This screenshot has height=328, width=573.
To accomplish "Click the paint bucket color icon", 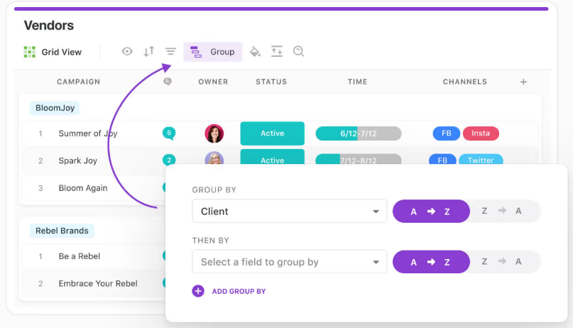I will (256, 51).
